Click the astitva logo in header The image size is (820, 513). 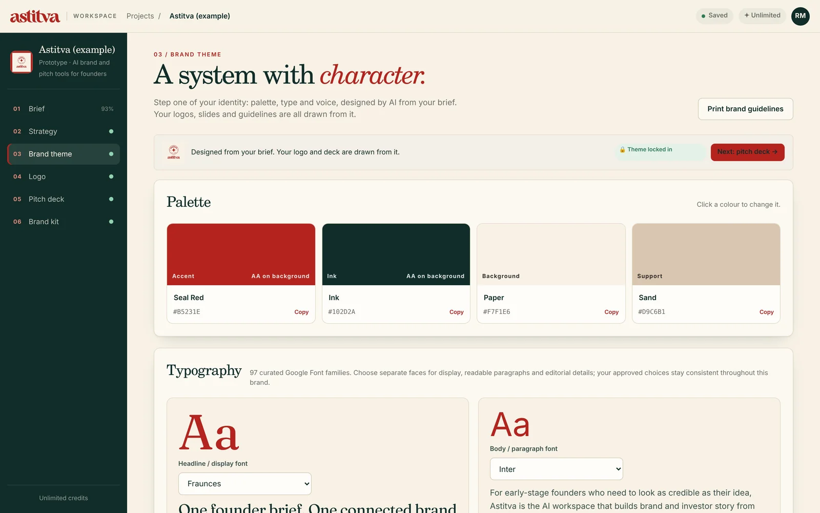tap(35, 16)
